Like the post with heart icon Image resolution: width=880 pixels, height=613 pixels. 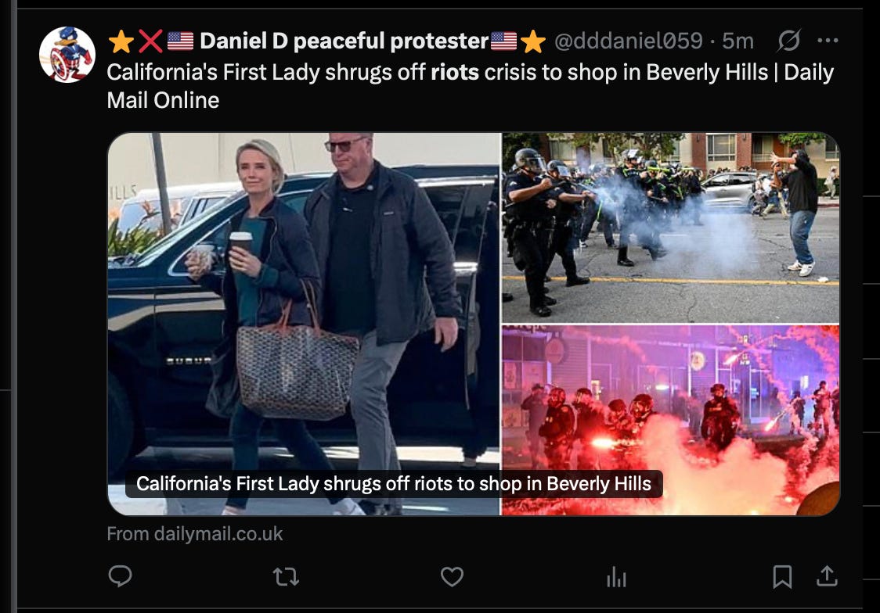(x=452, y=576)
